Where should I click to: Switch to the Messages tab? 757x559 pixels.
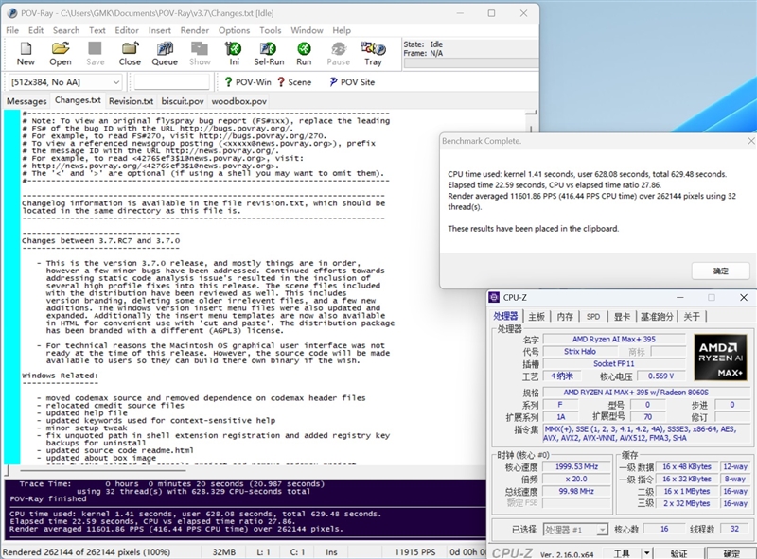coord(26,101)
